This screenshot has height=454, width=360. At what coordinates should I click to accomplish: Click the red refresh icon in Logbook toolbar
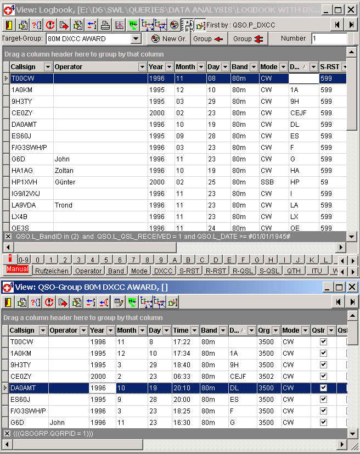(50, 25)
